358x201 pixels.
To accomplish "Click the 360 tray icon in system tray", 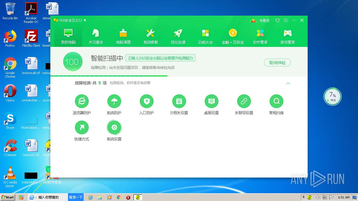I will click(x=310, y=197).
